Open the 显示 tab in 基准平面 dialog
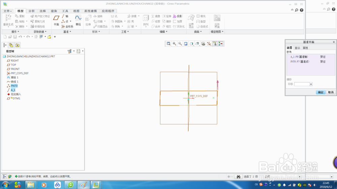The image size is (337, 189). [x=298, y=48]
